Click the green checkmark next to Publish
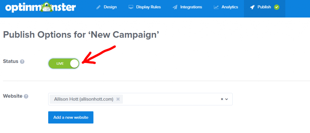310x133 pixels. (x=276, y=7)
